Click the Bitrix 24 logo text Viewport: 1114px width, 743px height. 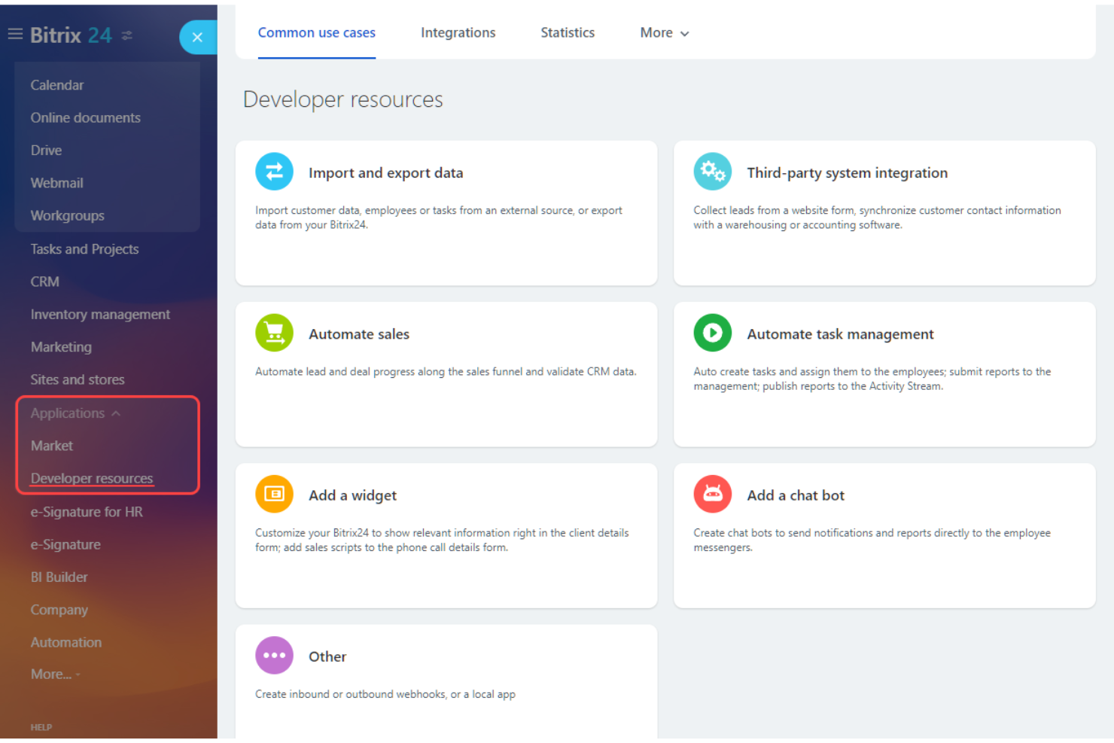click(x=71, y=35)
